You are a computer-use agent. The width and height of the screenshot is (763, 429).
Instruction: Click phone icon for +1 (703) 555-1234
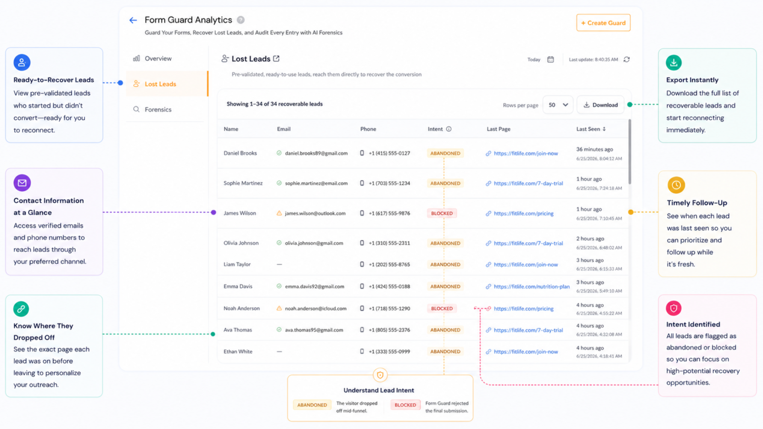click(362, 183)
